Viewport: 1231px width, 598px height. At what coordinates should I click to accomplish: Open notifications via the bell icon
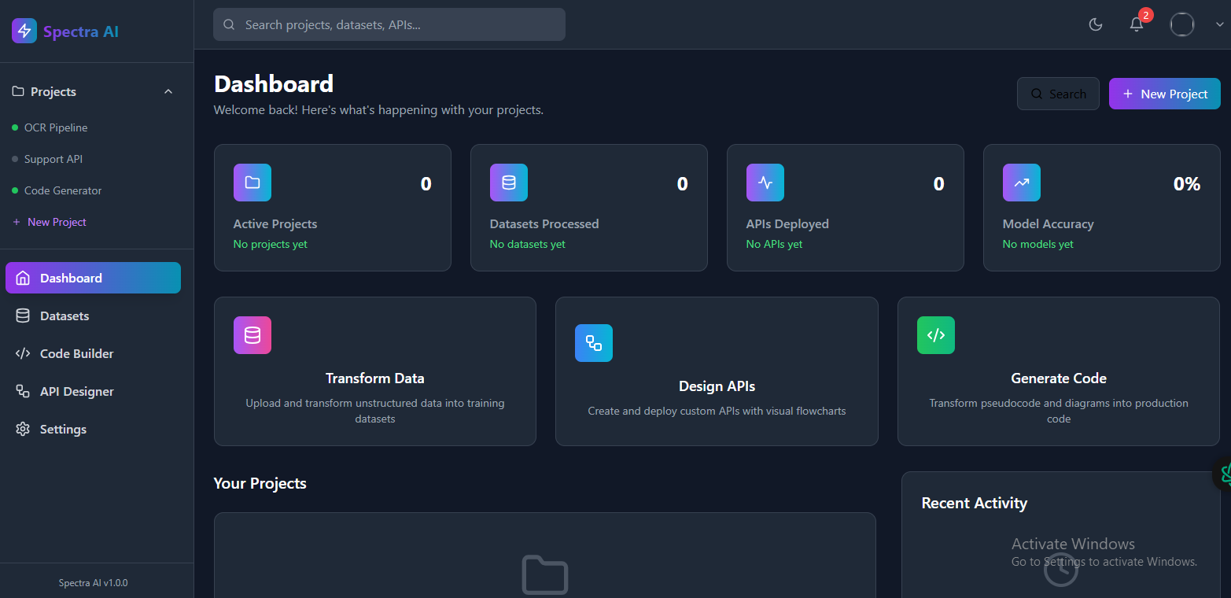pos(1137,24)
